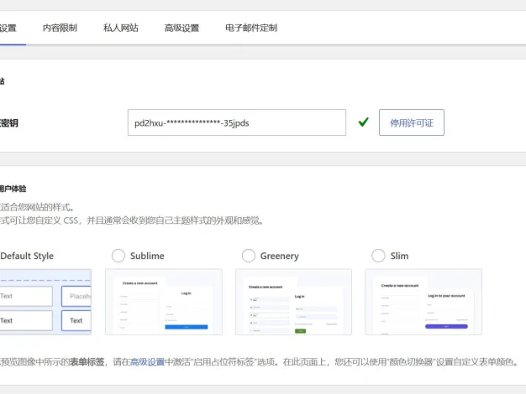
Task: Click the 用户体验 section heading
Action: [13, 189]
